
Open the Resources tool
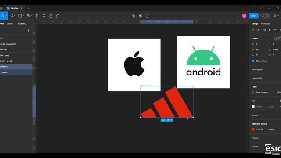coord(44,16)
